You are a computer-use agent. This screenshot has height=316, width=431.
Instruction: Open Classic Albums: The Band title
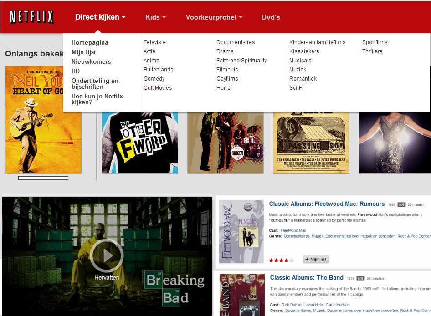click(307, 278)
